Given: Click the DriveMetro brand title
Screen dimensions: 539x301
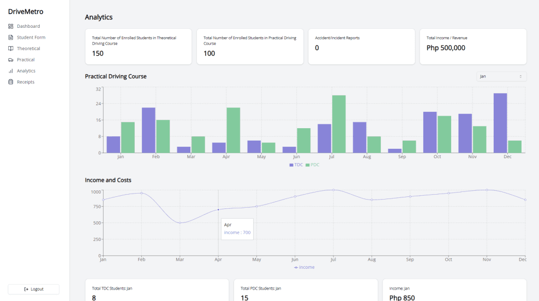Looking at the screenshot, I should click(26, 11).
